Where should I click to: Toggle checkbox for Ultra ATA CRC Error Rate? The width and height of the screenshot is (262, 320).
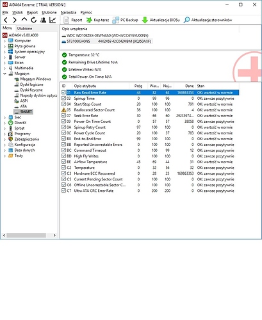tap(63, 190)
